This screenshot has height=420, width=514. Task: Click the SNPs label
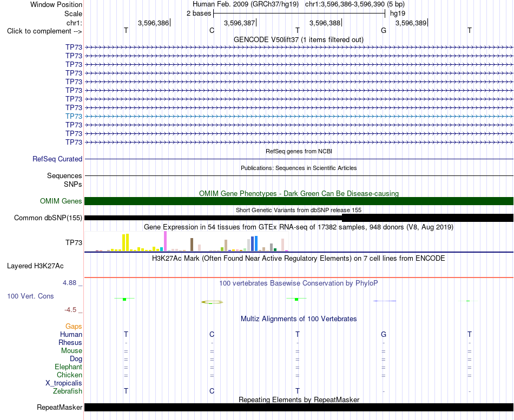[73, 185]
